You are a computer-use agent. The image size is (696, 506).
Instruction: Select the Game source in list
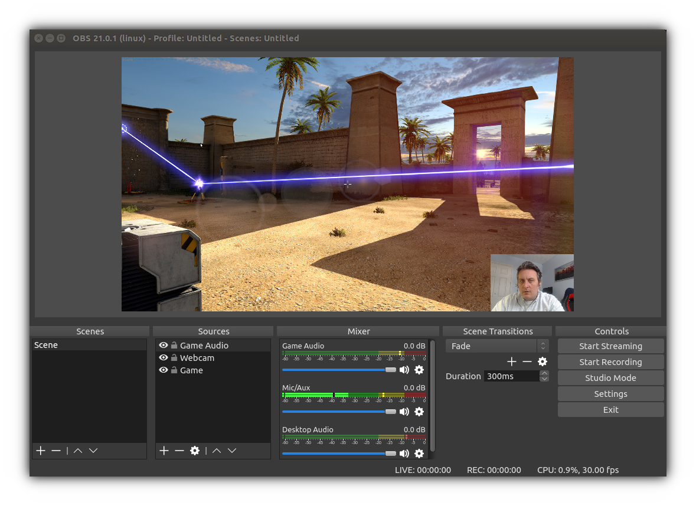point(191,370)
